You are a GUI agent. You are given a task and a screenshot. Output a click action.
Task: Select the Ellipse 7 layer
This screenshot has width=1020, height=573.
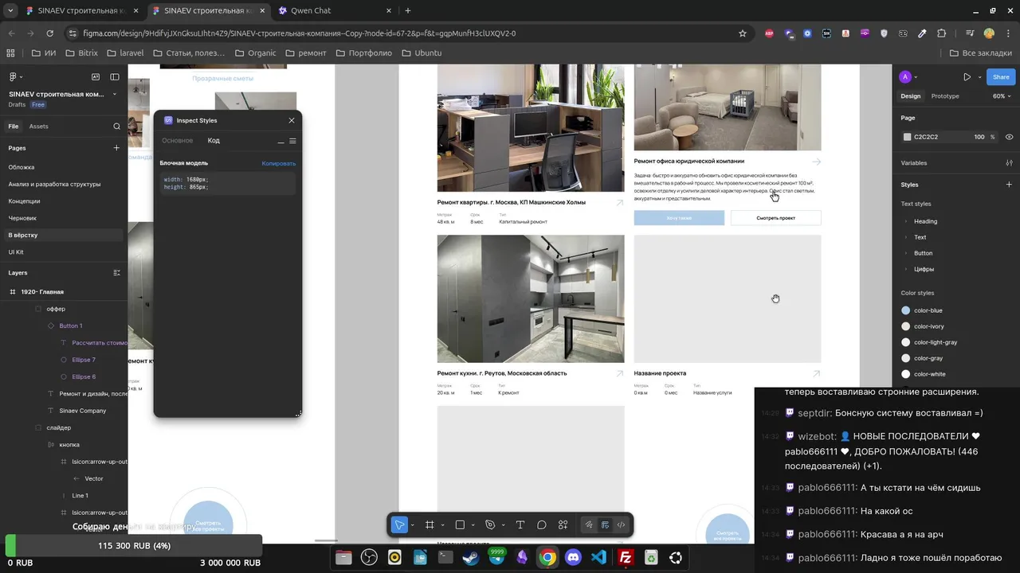click(x=84, y=360)
